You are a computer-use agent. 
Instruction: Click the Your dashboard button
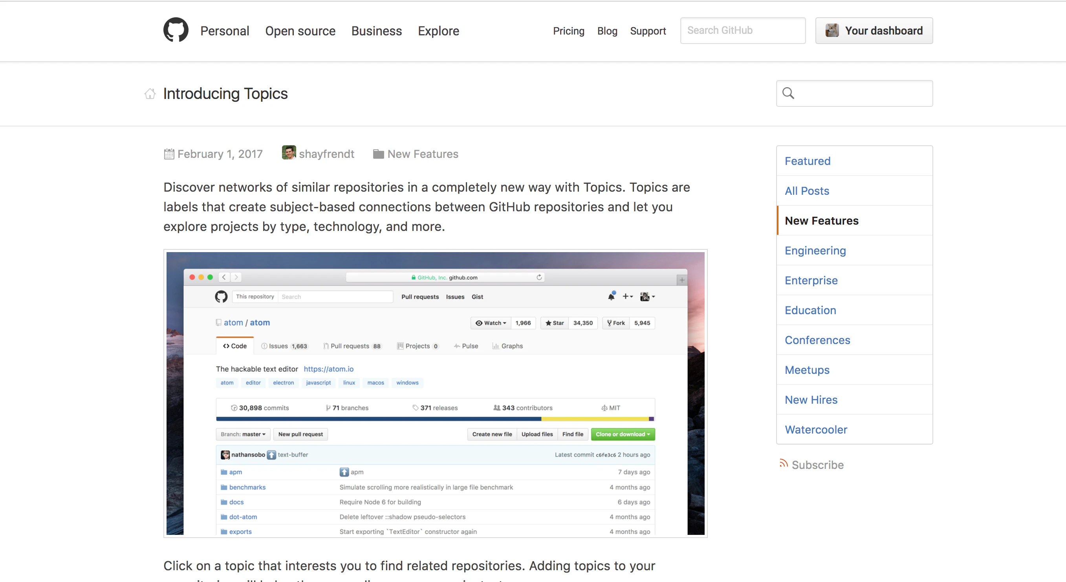click(874, 30)
